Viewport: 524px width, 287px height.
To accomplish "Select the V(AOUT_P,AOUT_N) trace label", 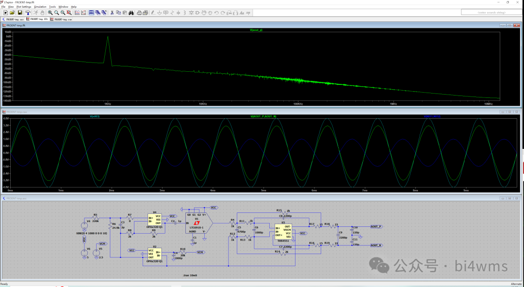I will click(263, 116).
